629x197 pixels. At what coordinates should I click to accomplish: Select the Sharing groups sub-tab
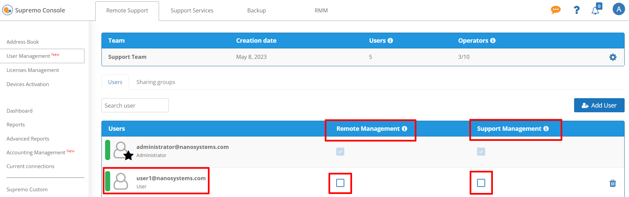coord(156,82)
